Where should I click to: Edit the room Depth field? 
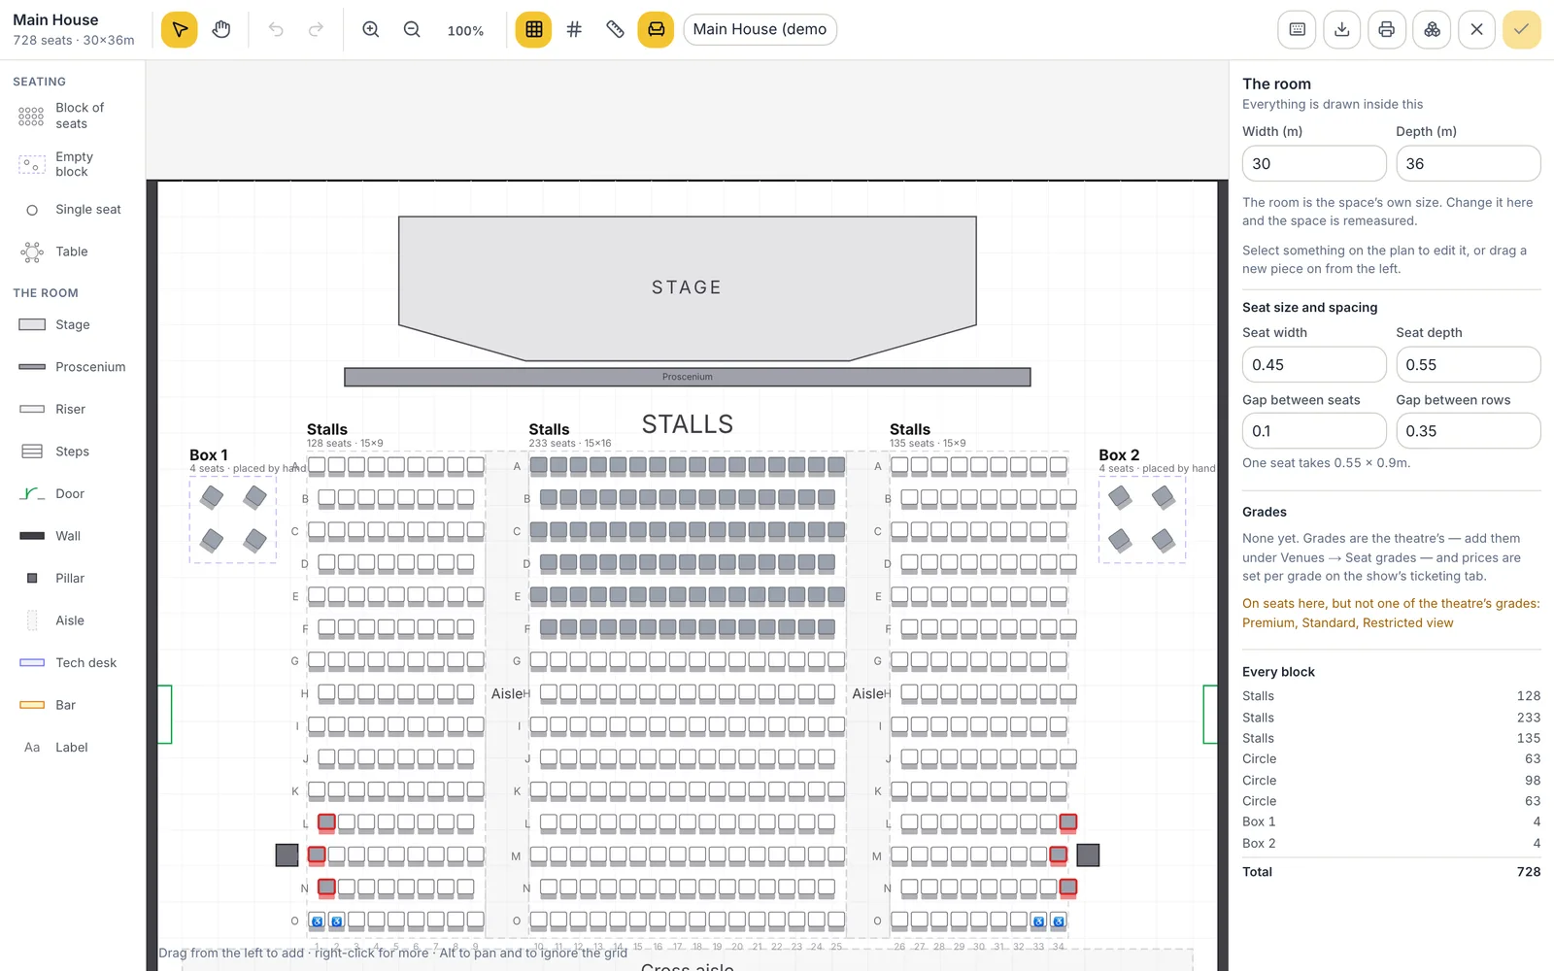(1469, 163)
